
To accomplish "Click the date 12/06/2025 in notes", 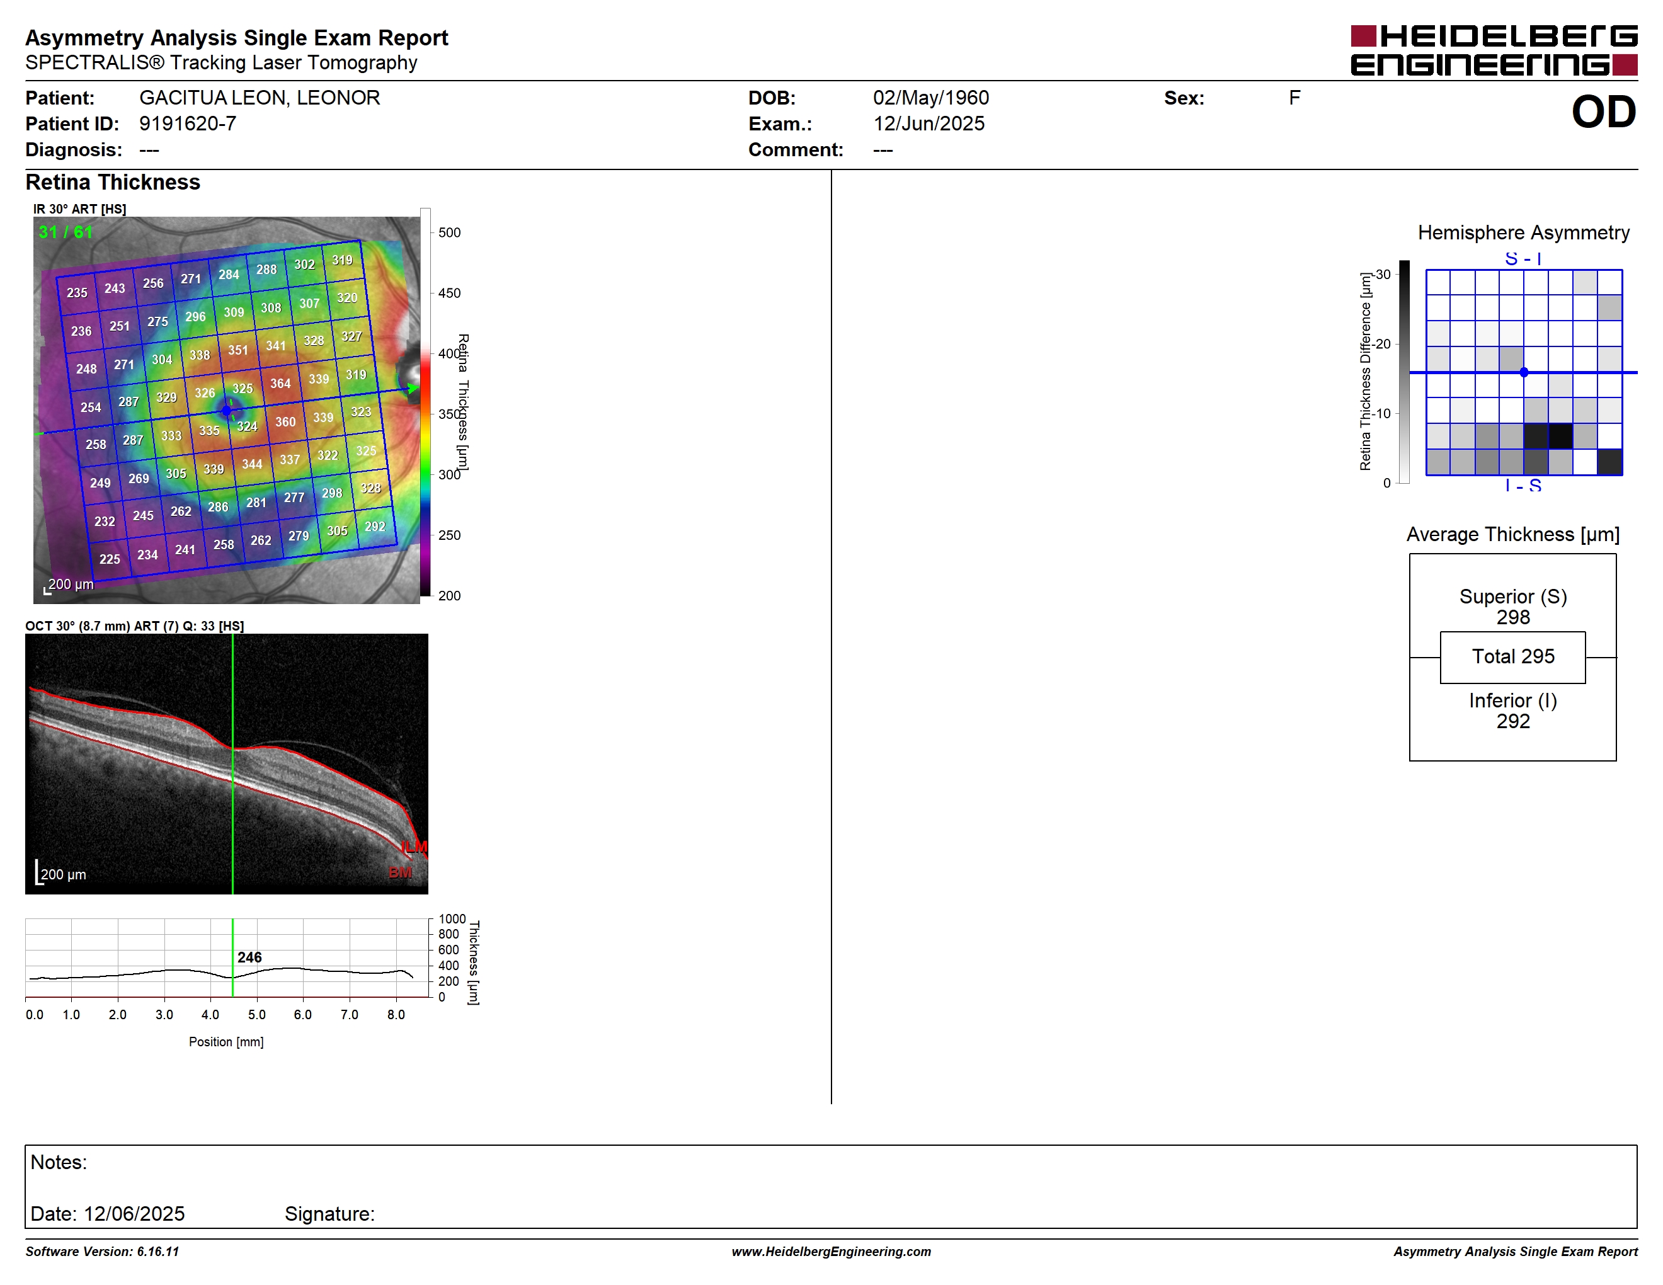I will [x=134, y=1214].
